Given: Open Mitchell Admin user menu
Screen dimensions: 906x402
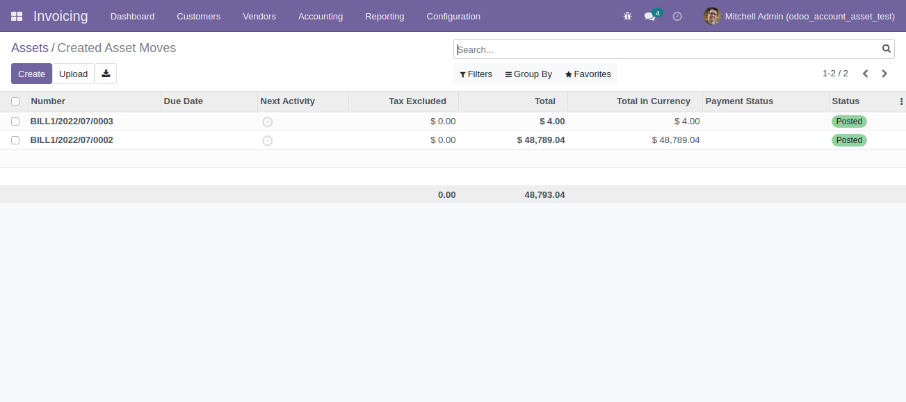Looking at the screenshot, I should [800, 16].
